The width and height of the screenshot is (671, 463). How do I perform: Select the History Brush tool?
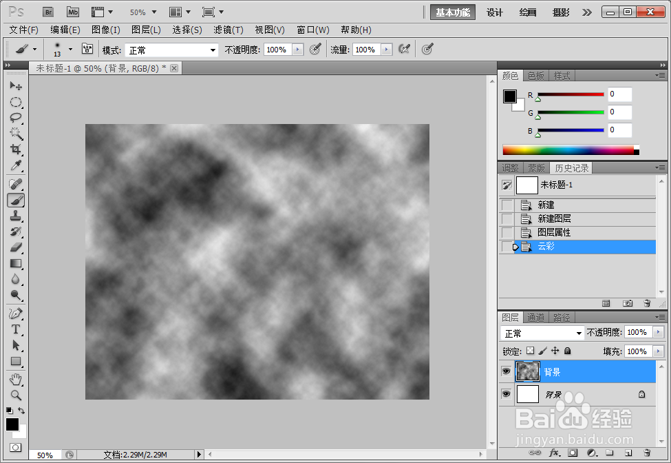tap(16, 231)
